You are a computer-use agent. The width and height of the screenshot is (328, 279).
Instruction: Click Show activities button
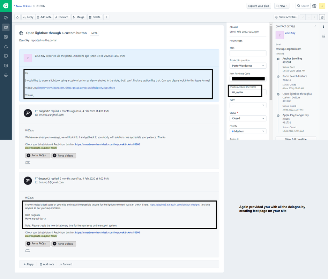click(286, 17)
